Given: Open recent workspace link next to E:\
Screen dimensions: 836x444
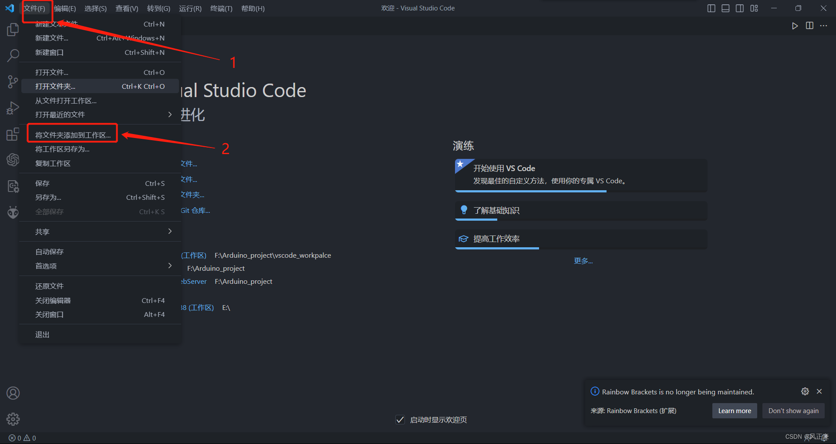Looking at the screenshot, I should [197, 307].
